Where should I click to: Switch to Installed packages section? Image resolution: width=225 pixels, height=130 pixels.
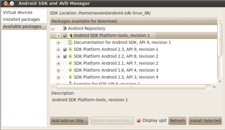[22, 19]
